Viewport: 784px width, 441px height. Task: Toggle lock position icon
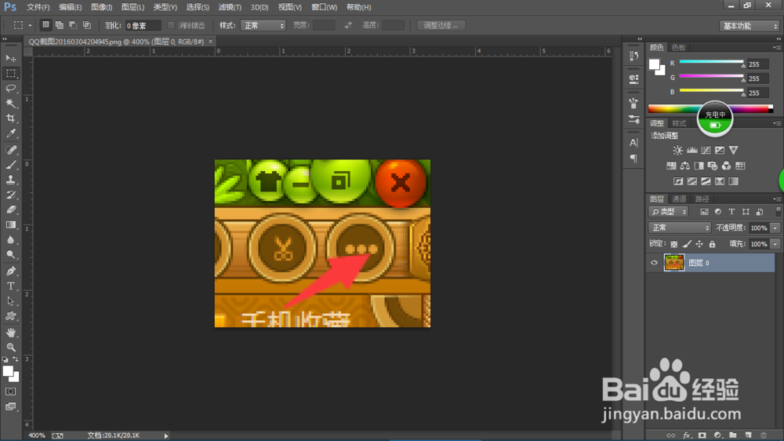pyautogui.click(x=699, y=244)
